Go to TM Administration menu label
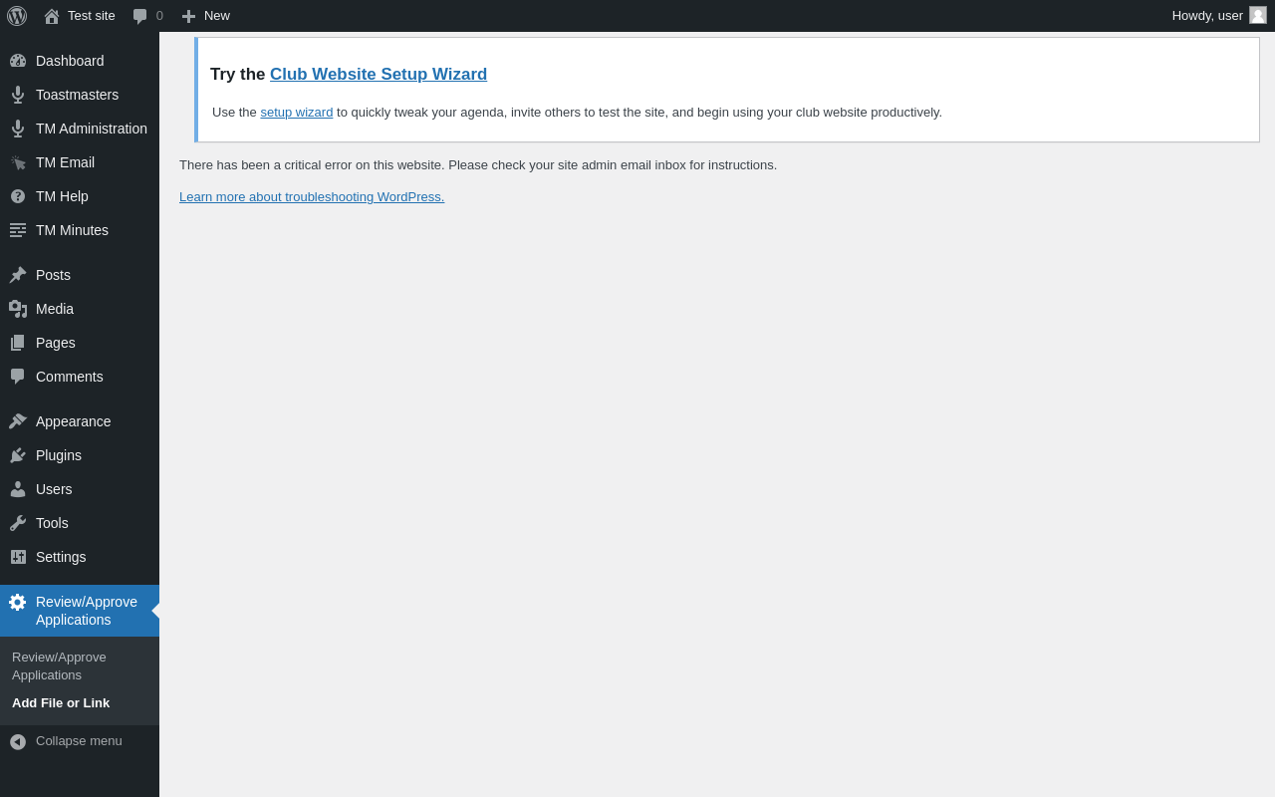1275x797 pixels. click(x=92, y=129)
